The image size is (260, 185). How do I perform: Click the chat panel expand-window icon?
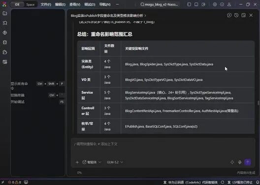pyautogui.click(x=244, y=15)
